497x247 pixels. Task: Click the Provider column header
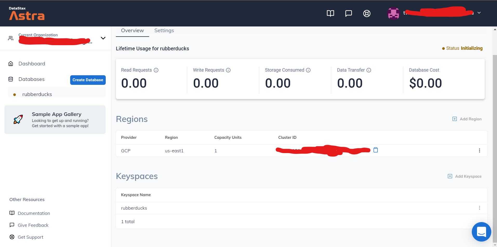pos(129,138)
